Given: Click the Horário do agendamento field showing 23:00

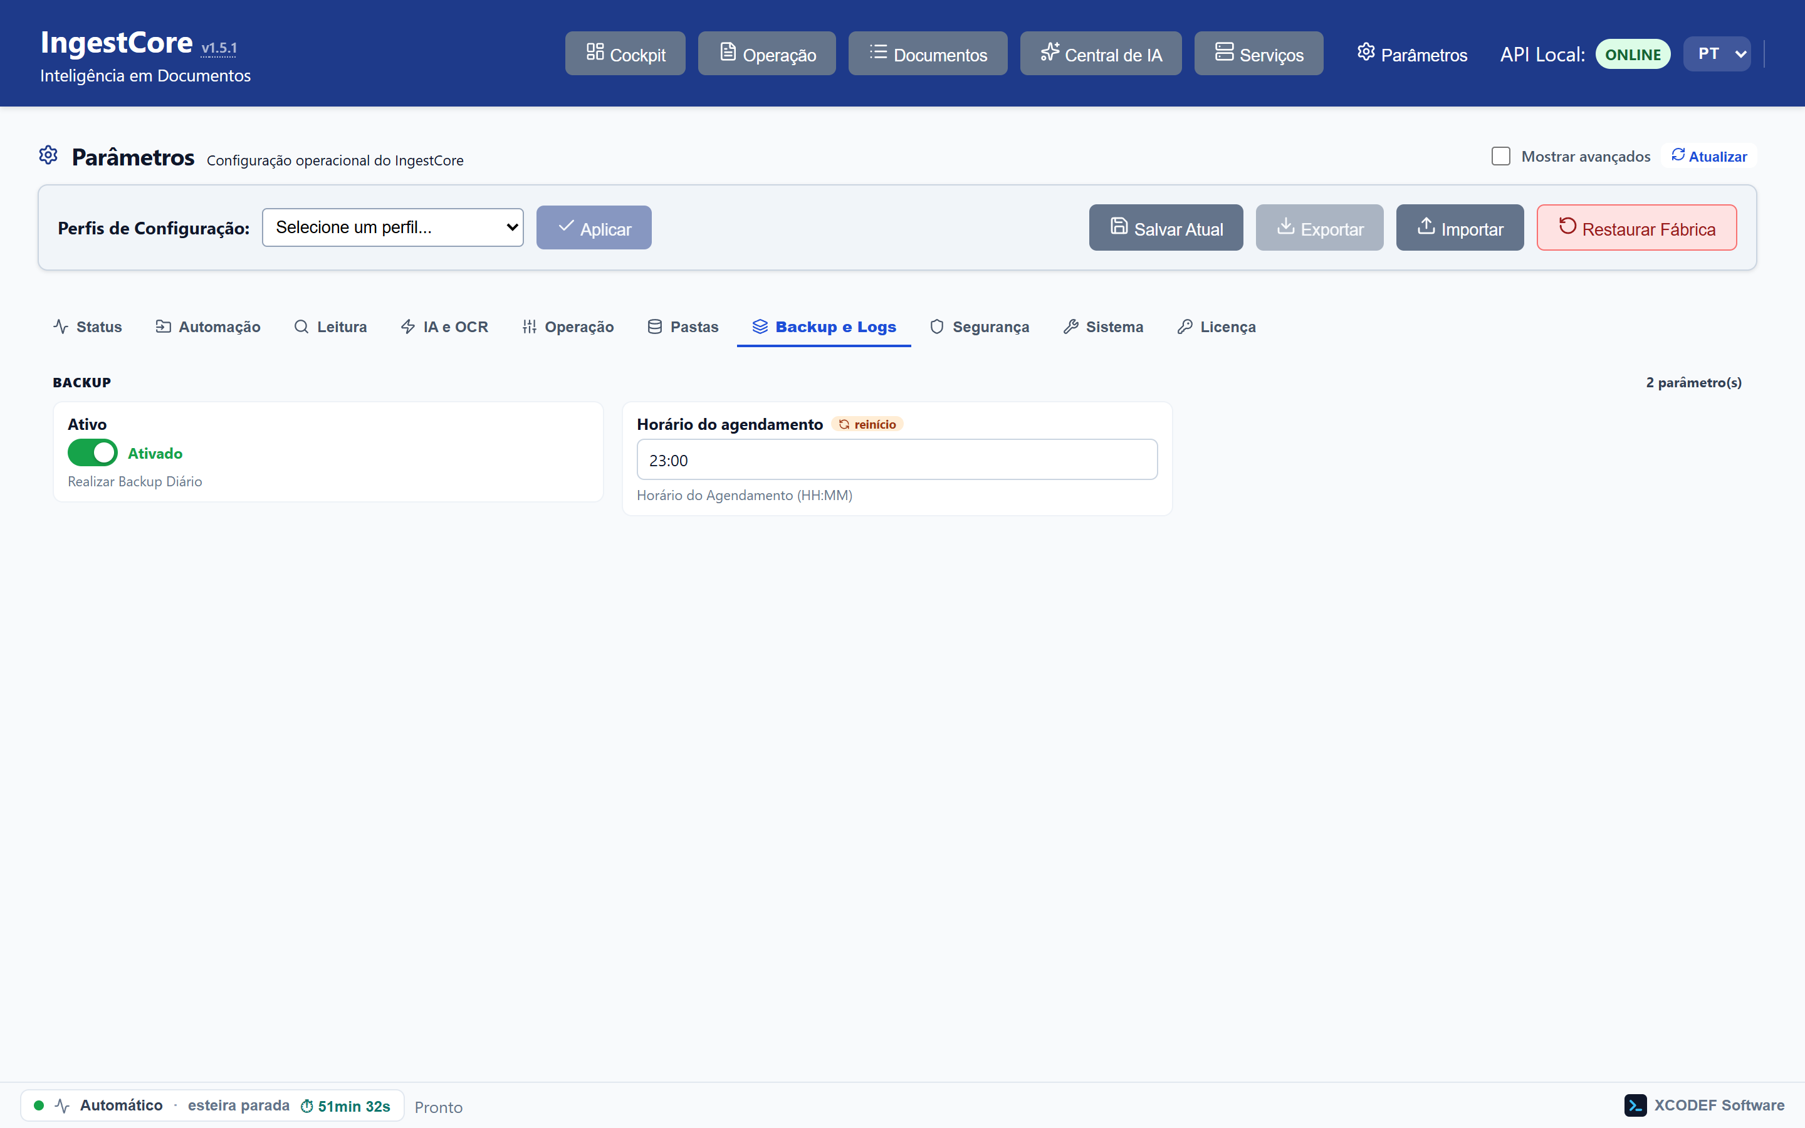Looking at the screenshot, I should pyautogui.click(x=896, y=459).
